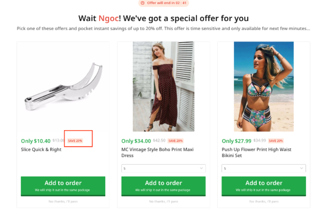The height and width of the screenshot is (211, 312).
Task: Click the SAVE 20% badge on the Bikini Set
Action: (x=276, y=141)
